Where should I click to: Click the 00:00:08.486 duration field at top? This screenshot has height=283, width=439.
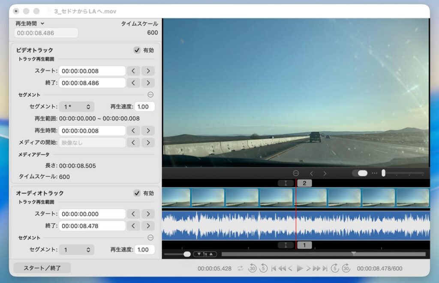click(46, 33)
